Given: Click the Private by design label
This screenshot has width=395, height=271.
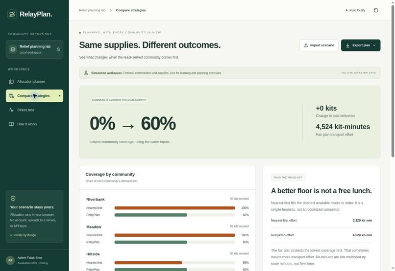Looking at the screenshot, I should (x=23, y=235).
